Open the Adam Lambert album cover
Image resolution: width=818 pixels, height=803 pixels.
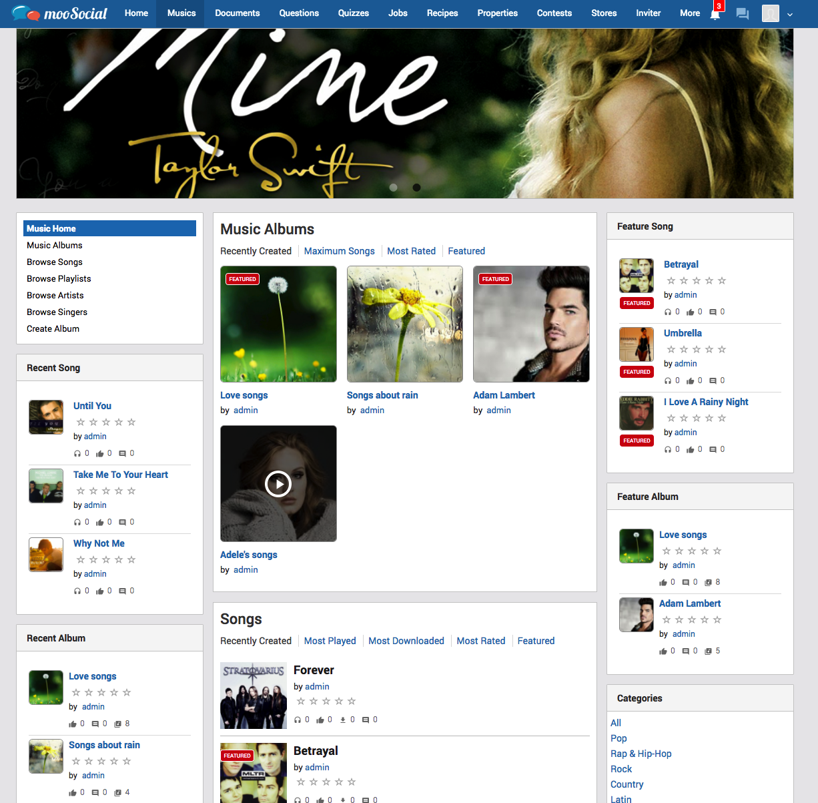click(531, 324)
